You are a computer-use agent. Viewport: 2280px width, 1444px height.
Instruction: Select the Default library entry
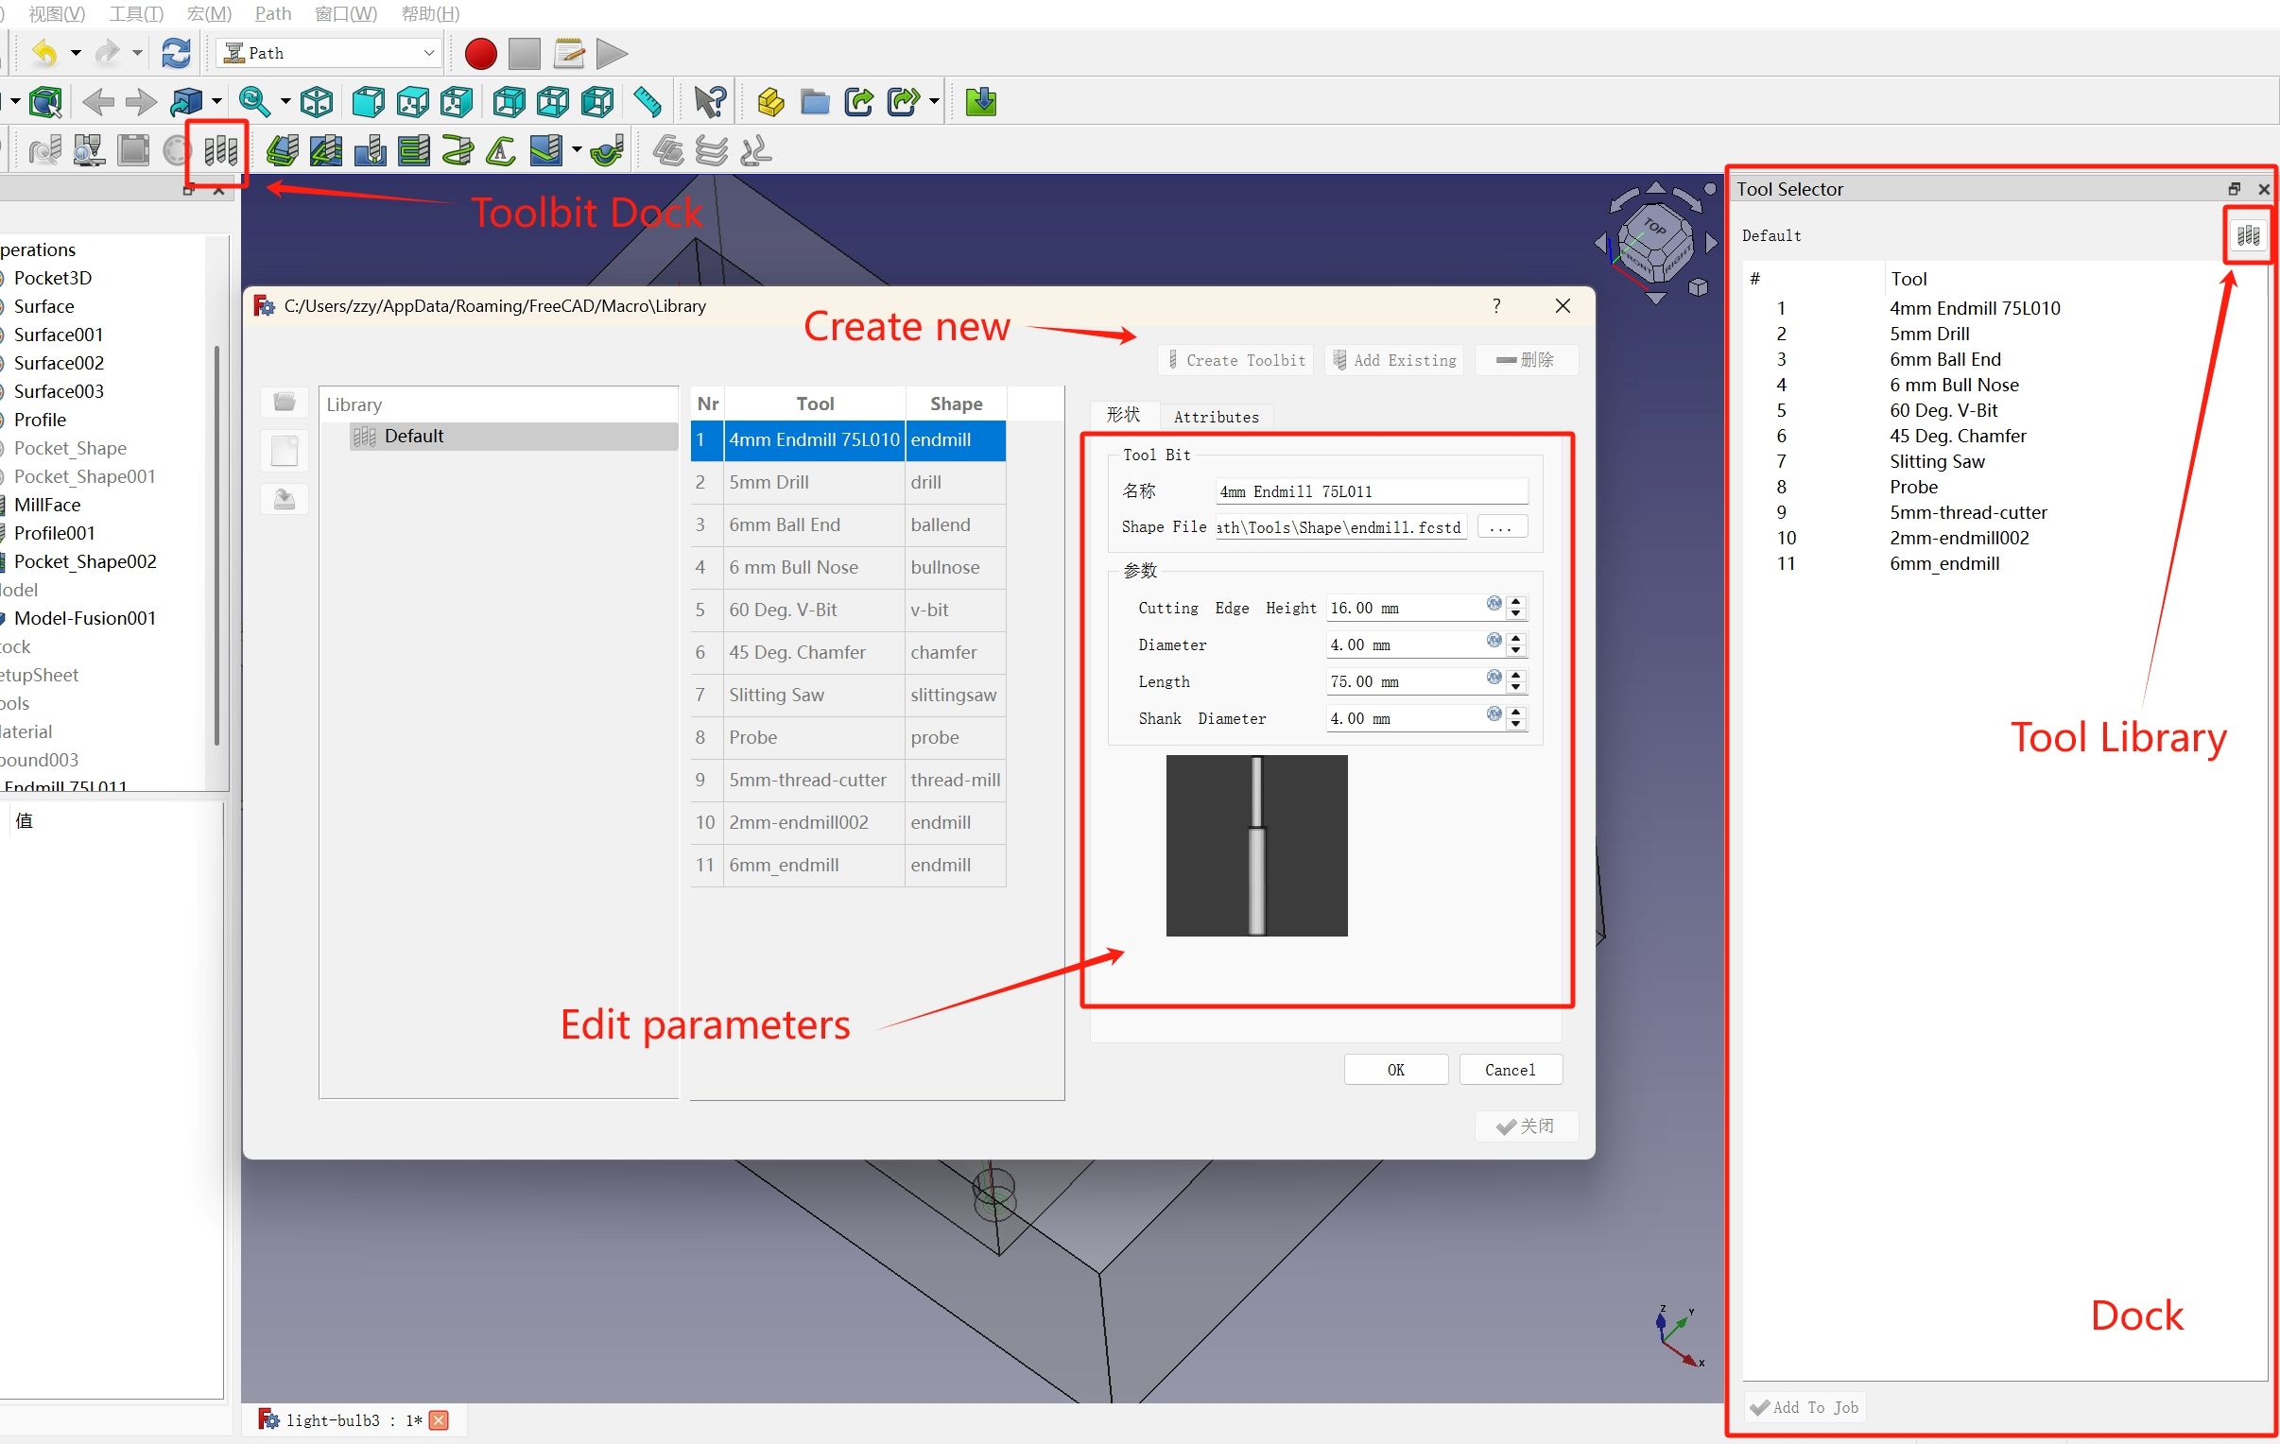point(513,436)
